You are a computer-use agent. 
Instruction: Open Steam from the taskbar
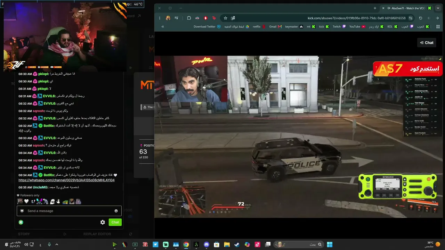click(x=237, y=244)
